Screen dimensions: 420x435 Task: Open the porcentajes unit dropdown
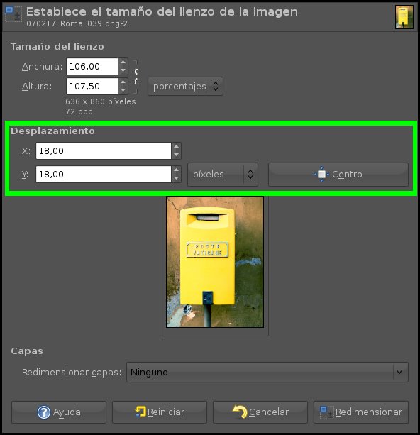(x=185, y=87)
